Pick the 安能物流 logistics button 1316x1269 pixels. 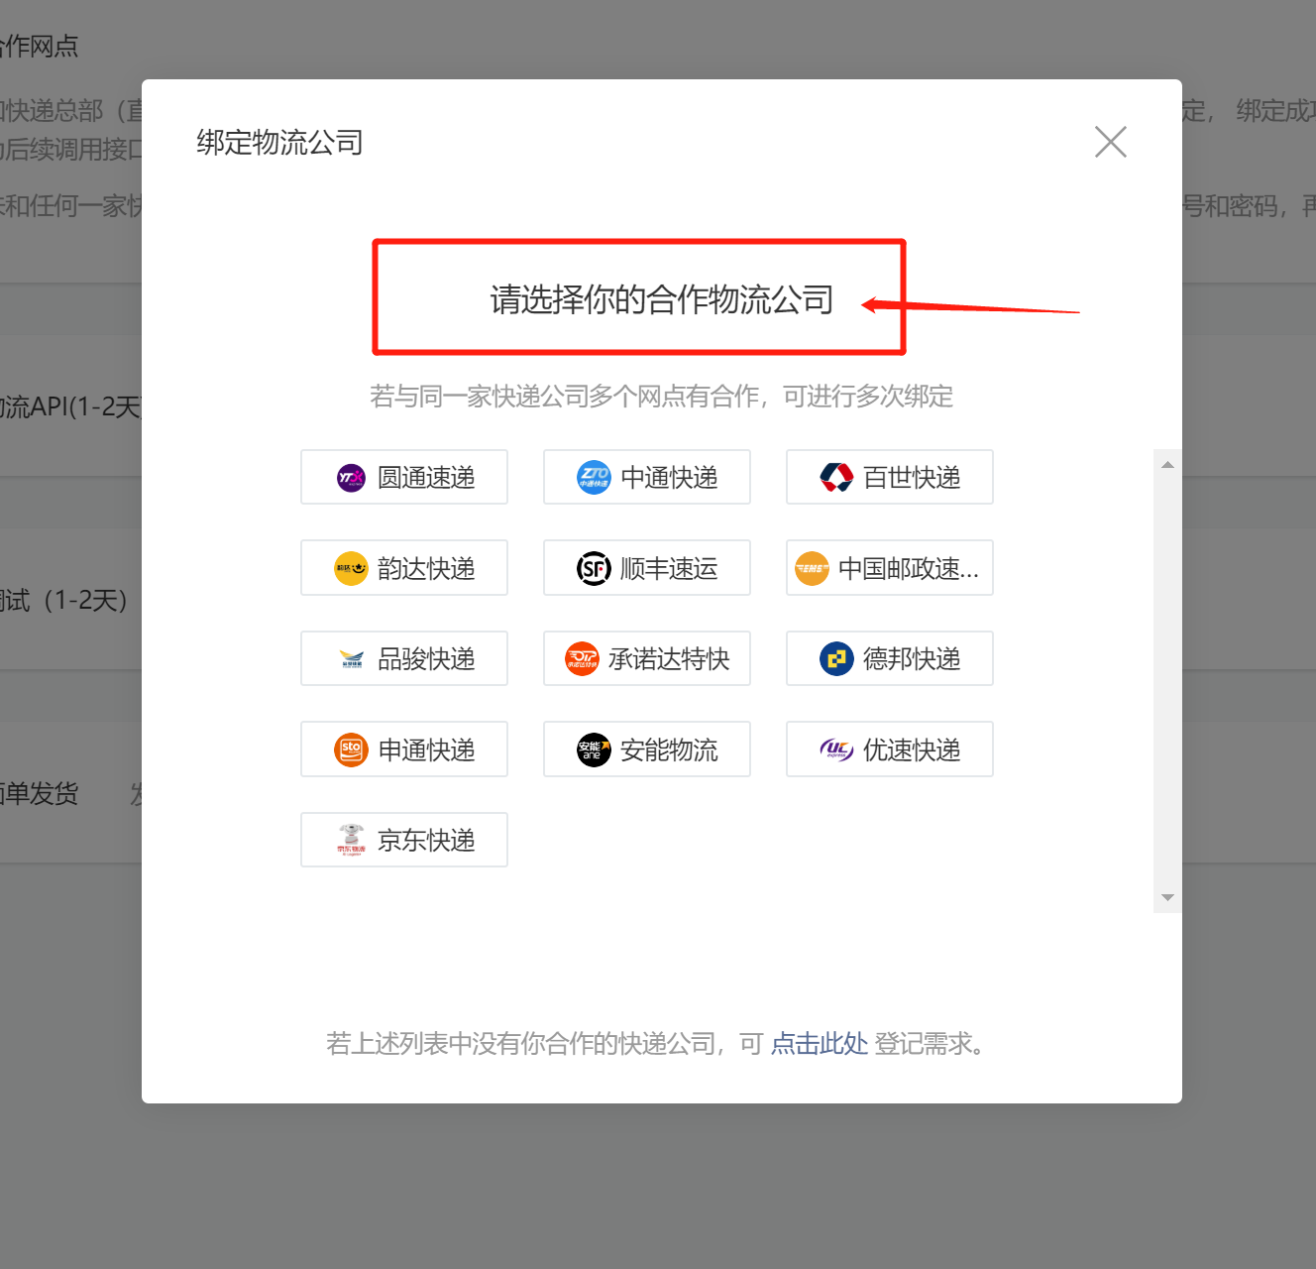click(647, 750)
